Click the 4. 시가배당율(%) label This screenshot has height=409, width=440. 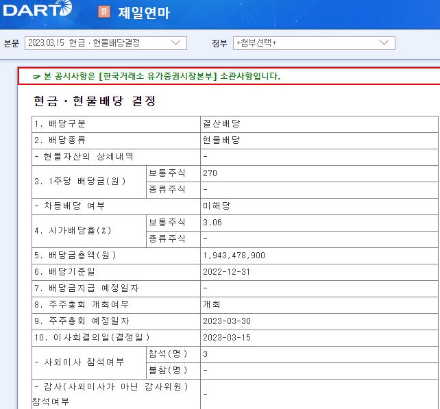(73, 231)
